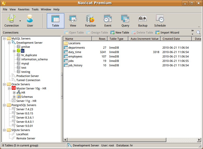Select PostgreSQL Server 9.0.01

point(25,126)
